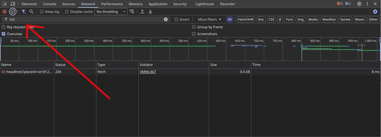Toggle the device toolbar icon
The height and width of the screenshot is (137, 381).
click(x=13, y=4)
